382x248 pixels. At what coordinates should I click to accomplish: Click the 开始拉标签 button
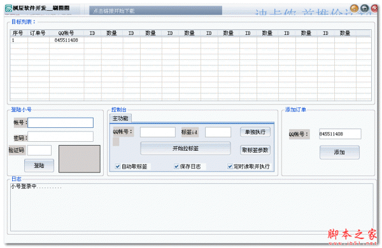click(185, 148)
